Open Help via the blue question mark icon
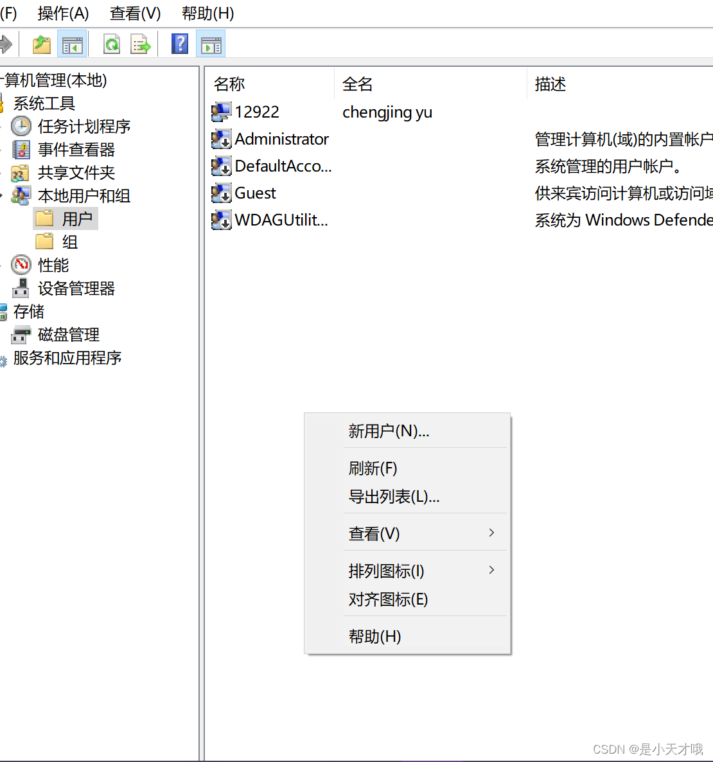Image resolution: width=713 pixels, height=762 pixels. click(x=179, y=44)
